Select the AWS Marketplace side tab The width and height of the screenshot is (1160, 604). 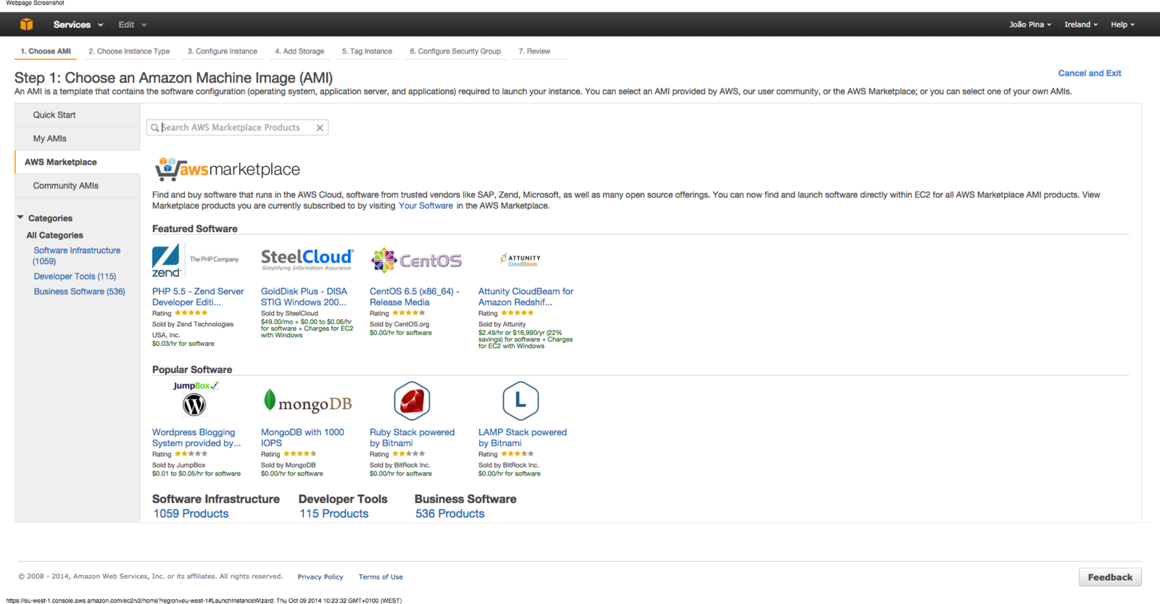77,162
